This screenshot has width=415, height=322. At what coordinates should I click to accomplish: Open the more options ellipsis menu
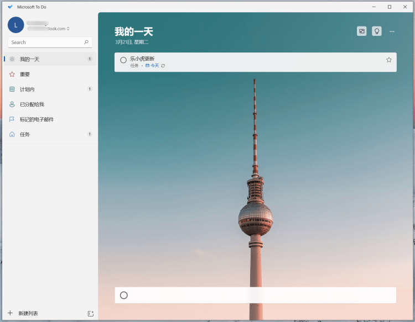[x=392, y=31]
